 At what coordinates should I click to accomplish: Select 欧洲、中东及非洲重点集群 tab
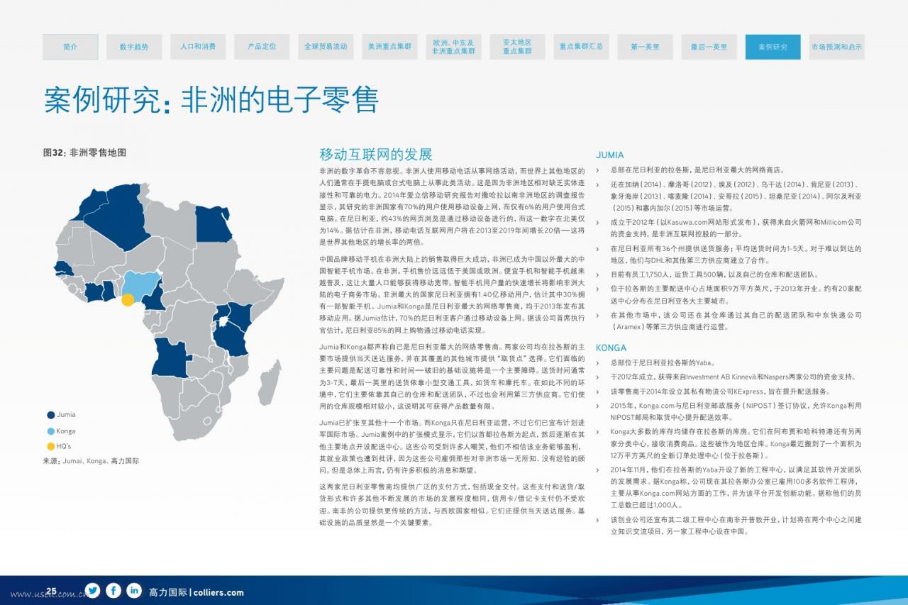click(x=453, y=47)
